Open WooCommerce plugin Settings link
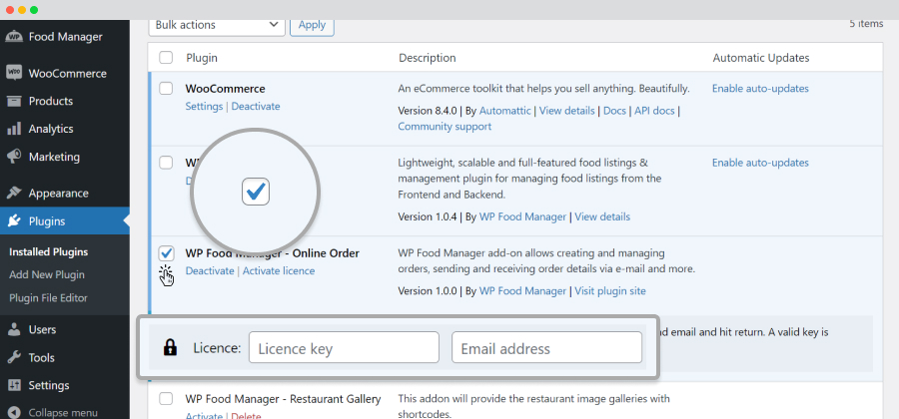Screen dimensions: 899x419 204,107
